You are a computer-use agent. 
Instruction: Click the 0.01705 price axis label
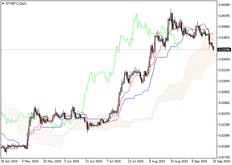pyautogui.click(x=224, y=157)
